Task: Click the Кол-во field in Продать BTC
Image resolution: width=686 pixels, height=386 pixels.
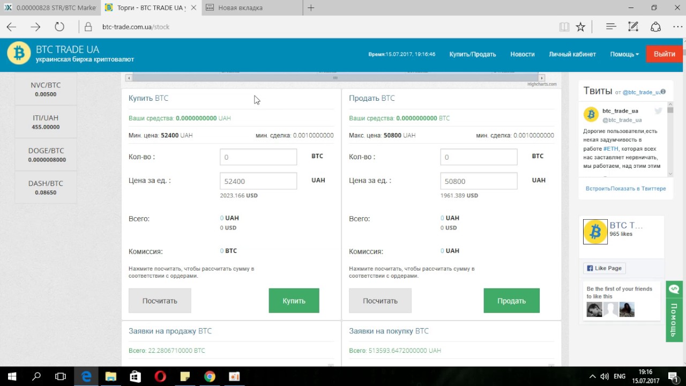Action: 479,157
